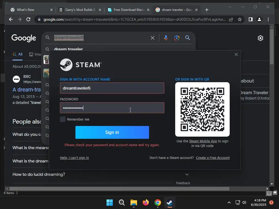Click the Chrome forward arrow
279x209 pixels.
[x=20, y=19]
